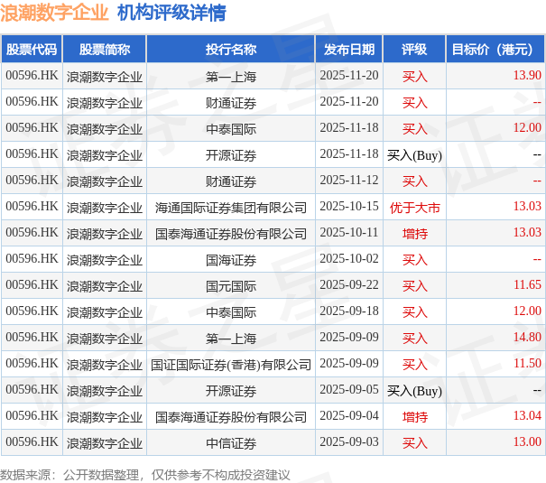The image size is (546, 483).
Task: Click 海通国际证券集团有限公司 cell
Action: coord(231,208)
